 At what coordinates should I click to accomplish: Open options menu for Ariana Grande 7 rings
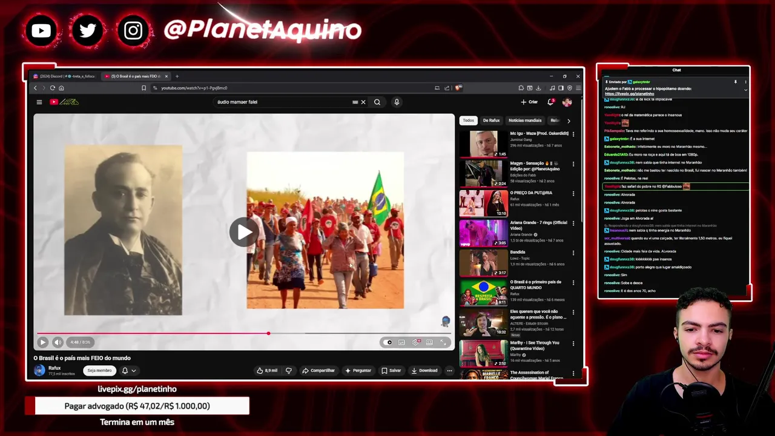[573, 223]
